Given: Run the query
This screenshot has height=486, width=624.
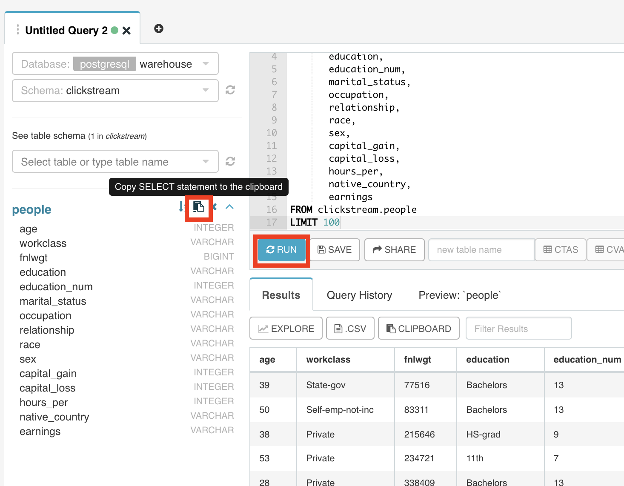Looking at the screenshot, I should coord(281,250).
